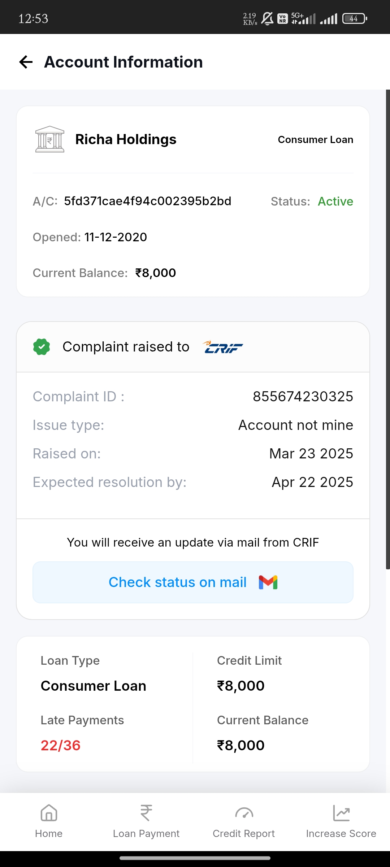Image resolution: width=390 pixels, height=867 pixels.
Task: Tap the 22/36 late payments value
Action: pyautogui.click(x=61, y=745)
